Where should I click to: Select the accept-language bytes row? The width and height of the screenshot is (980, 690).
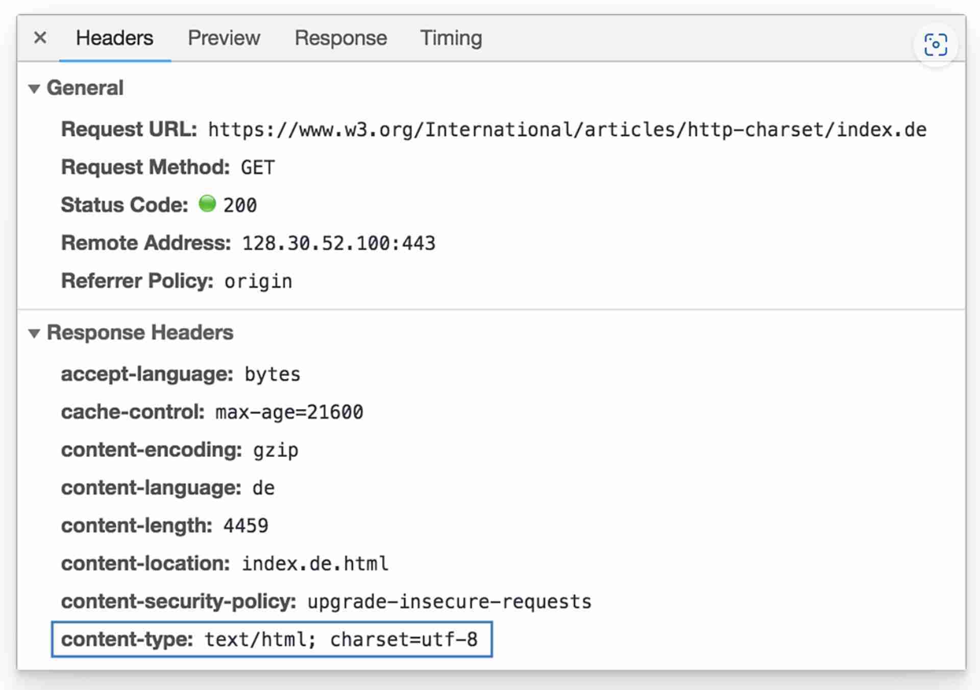[181, 374]
